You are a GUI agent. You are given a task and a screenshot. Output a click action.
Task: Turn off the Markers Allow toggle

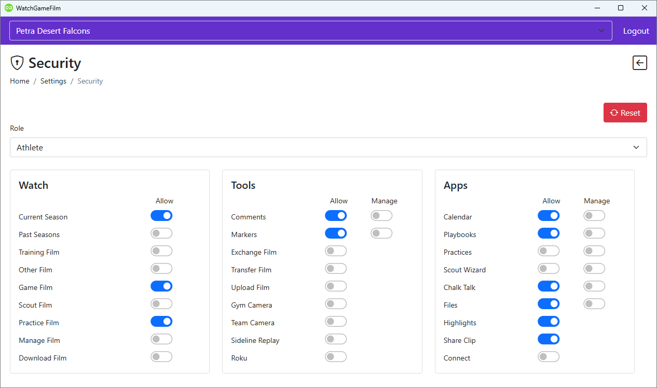point(336,233)
